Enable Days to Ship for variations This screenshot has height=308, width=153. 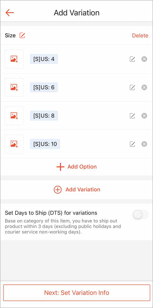[140, 215]
